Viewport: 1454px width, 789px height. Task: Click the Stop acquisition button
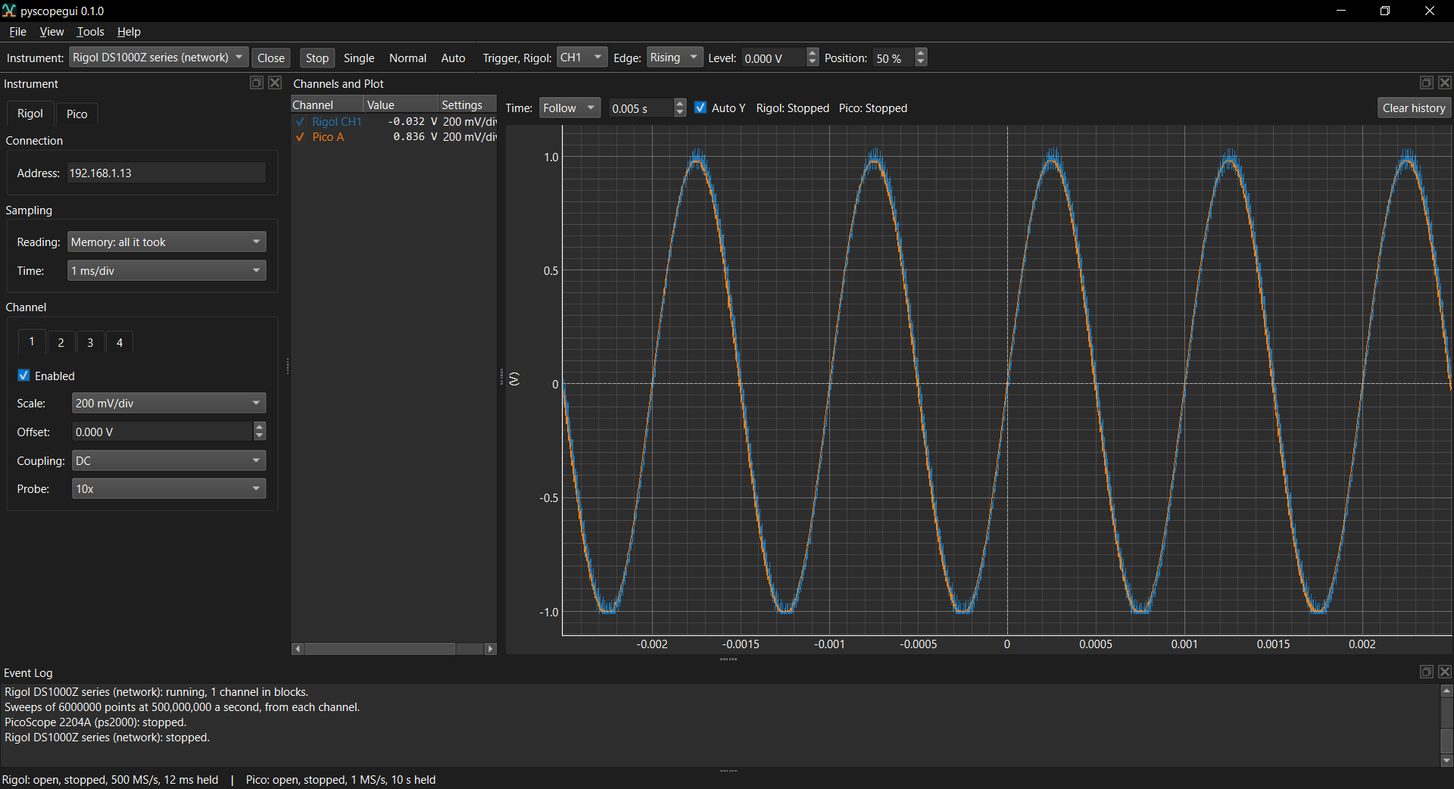coord(317,58)
